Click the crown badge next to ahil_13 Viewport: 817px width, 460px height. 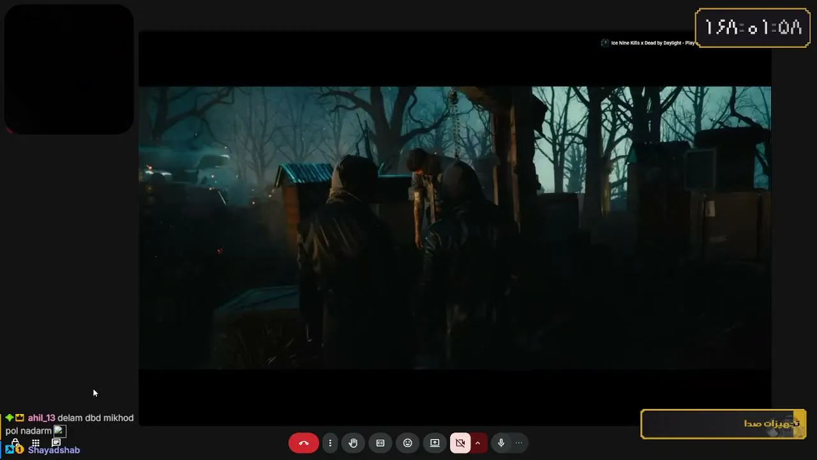[x=20, y=418]
